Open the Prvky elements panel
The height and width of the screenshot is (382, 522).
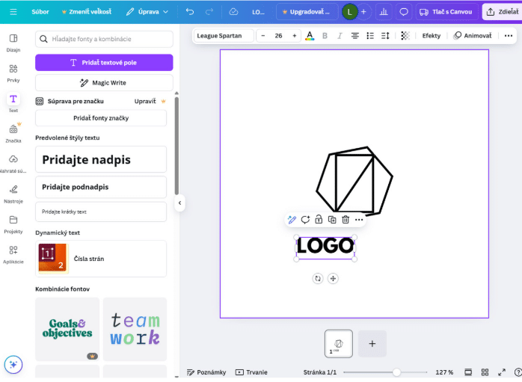click(x=13, y=72)
